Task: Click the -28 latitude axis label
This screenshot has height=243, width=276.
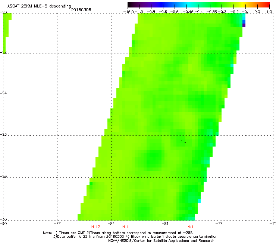Action: coord(3,176)
